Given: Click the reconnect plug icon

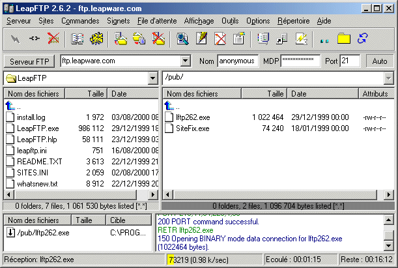Looking at the screenshot, I should (35, 38).
